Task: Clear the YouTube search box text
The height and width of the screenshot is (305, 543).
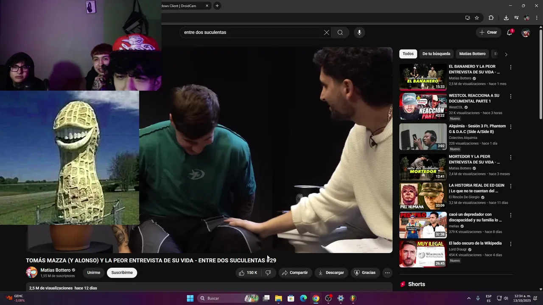Action: [x=327, y=33]
